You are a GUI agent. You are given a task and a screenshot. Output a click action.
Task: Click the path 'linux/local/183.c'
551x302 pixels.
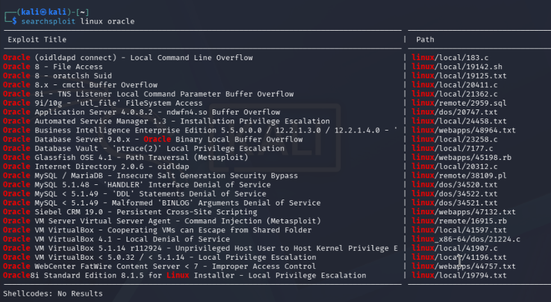pyautogui.click(x=450, y=58)
